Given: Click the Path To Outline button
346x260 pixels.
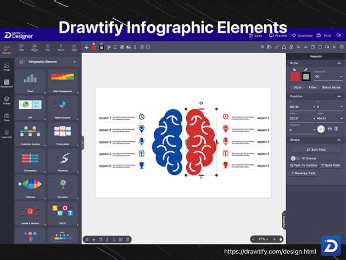Looking at the screenshot, I should (303, 165).
